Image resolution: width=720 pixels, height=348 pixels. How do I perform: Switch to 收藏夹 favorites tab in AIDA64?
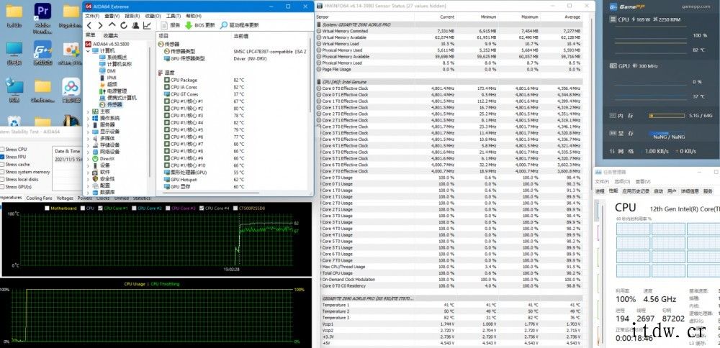point(110,35)
